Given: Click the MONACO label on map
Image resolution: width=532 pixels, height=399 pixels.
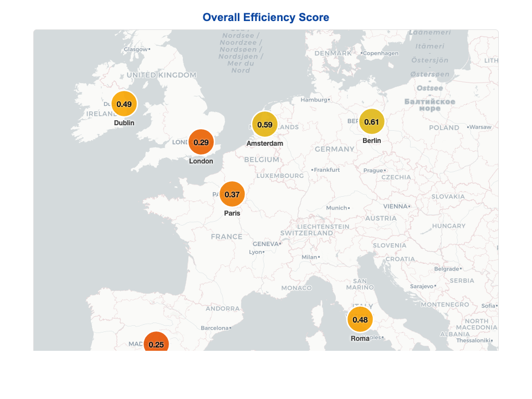Looking at the screenshot, I should (x=296, y=288).
